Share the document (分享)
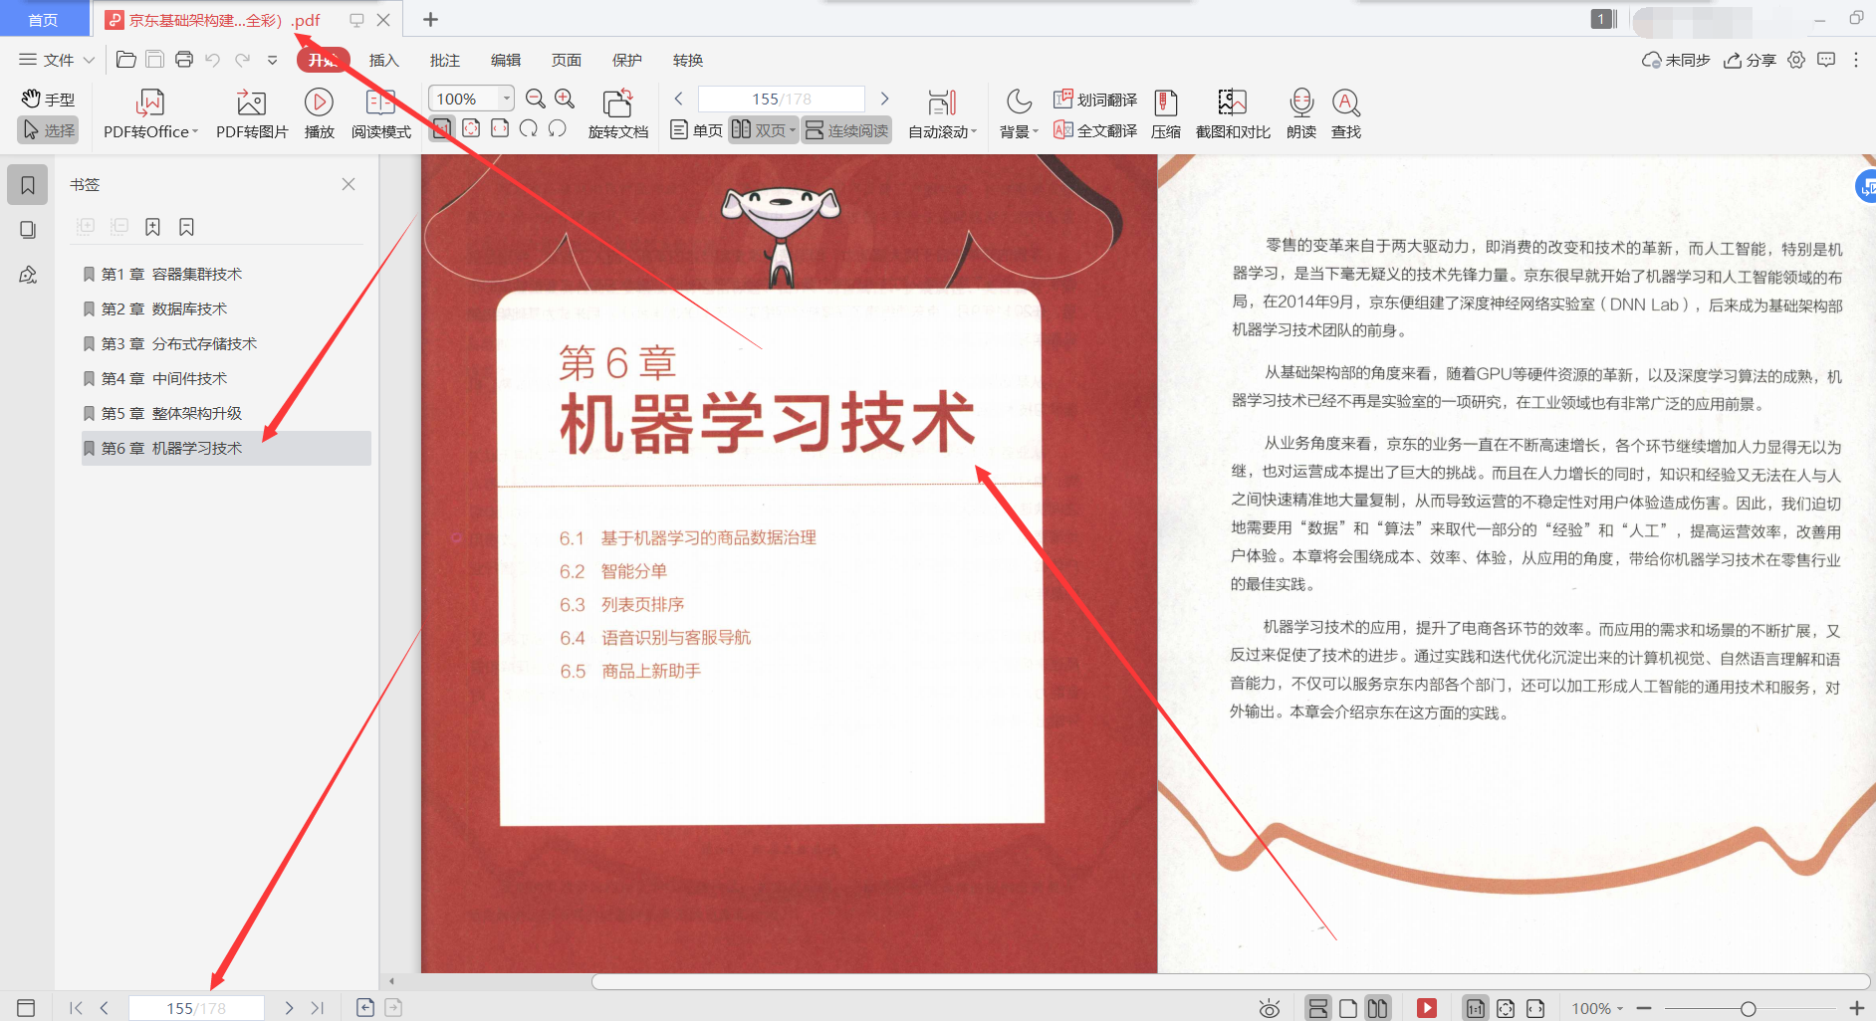Image resolution: width=1876 pixels, height=1021 pixels. coord(1751,60)
